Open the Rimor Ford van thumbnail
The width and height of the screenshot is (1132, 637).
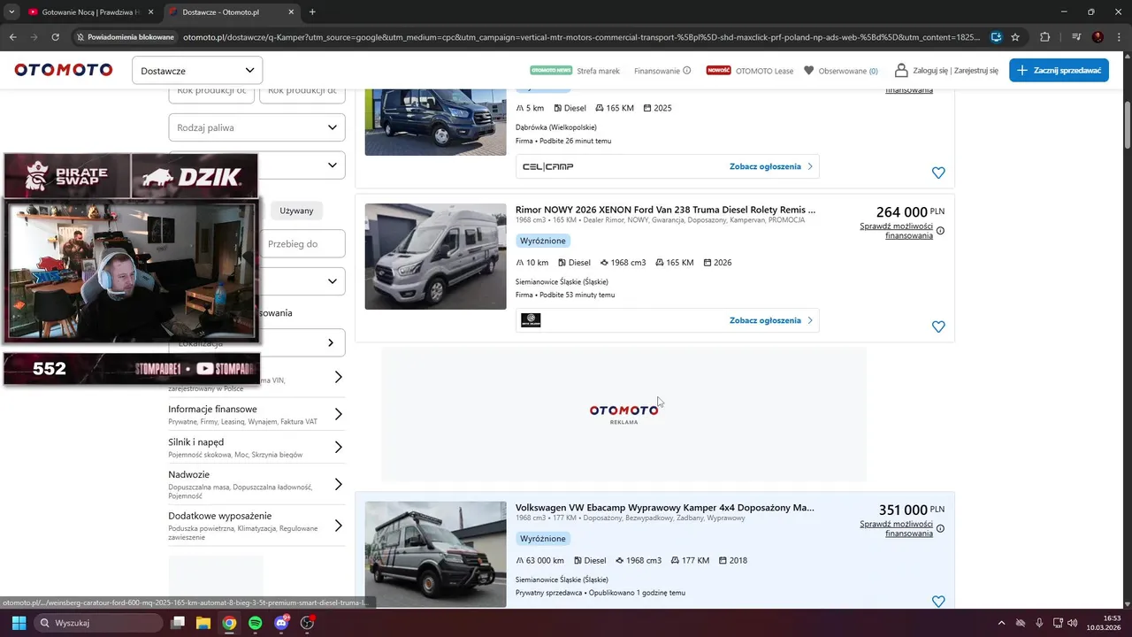435,257
